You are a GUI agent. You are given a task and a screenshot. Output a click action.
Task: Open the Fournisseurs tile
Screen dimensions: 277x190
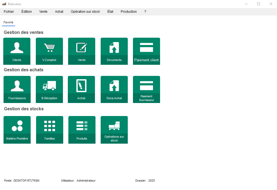(17, 89)
